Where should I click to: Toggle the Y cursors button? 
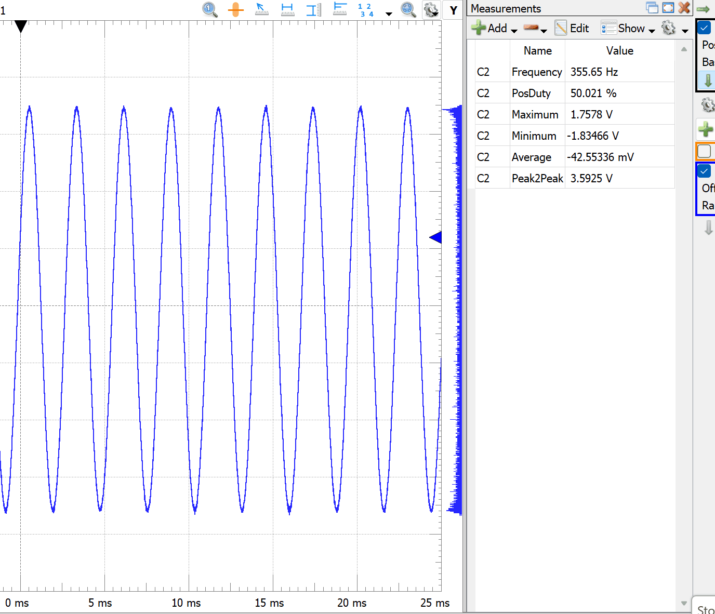pos(454,10)
